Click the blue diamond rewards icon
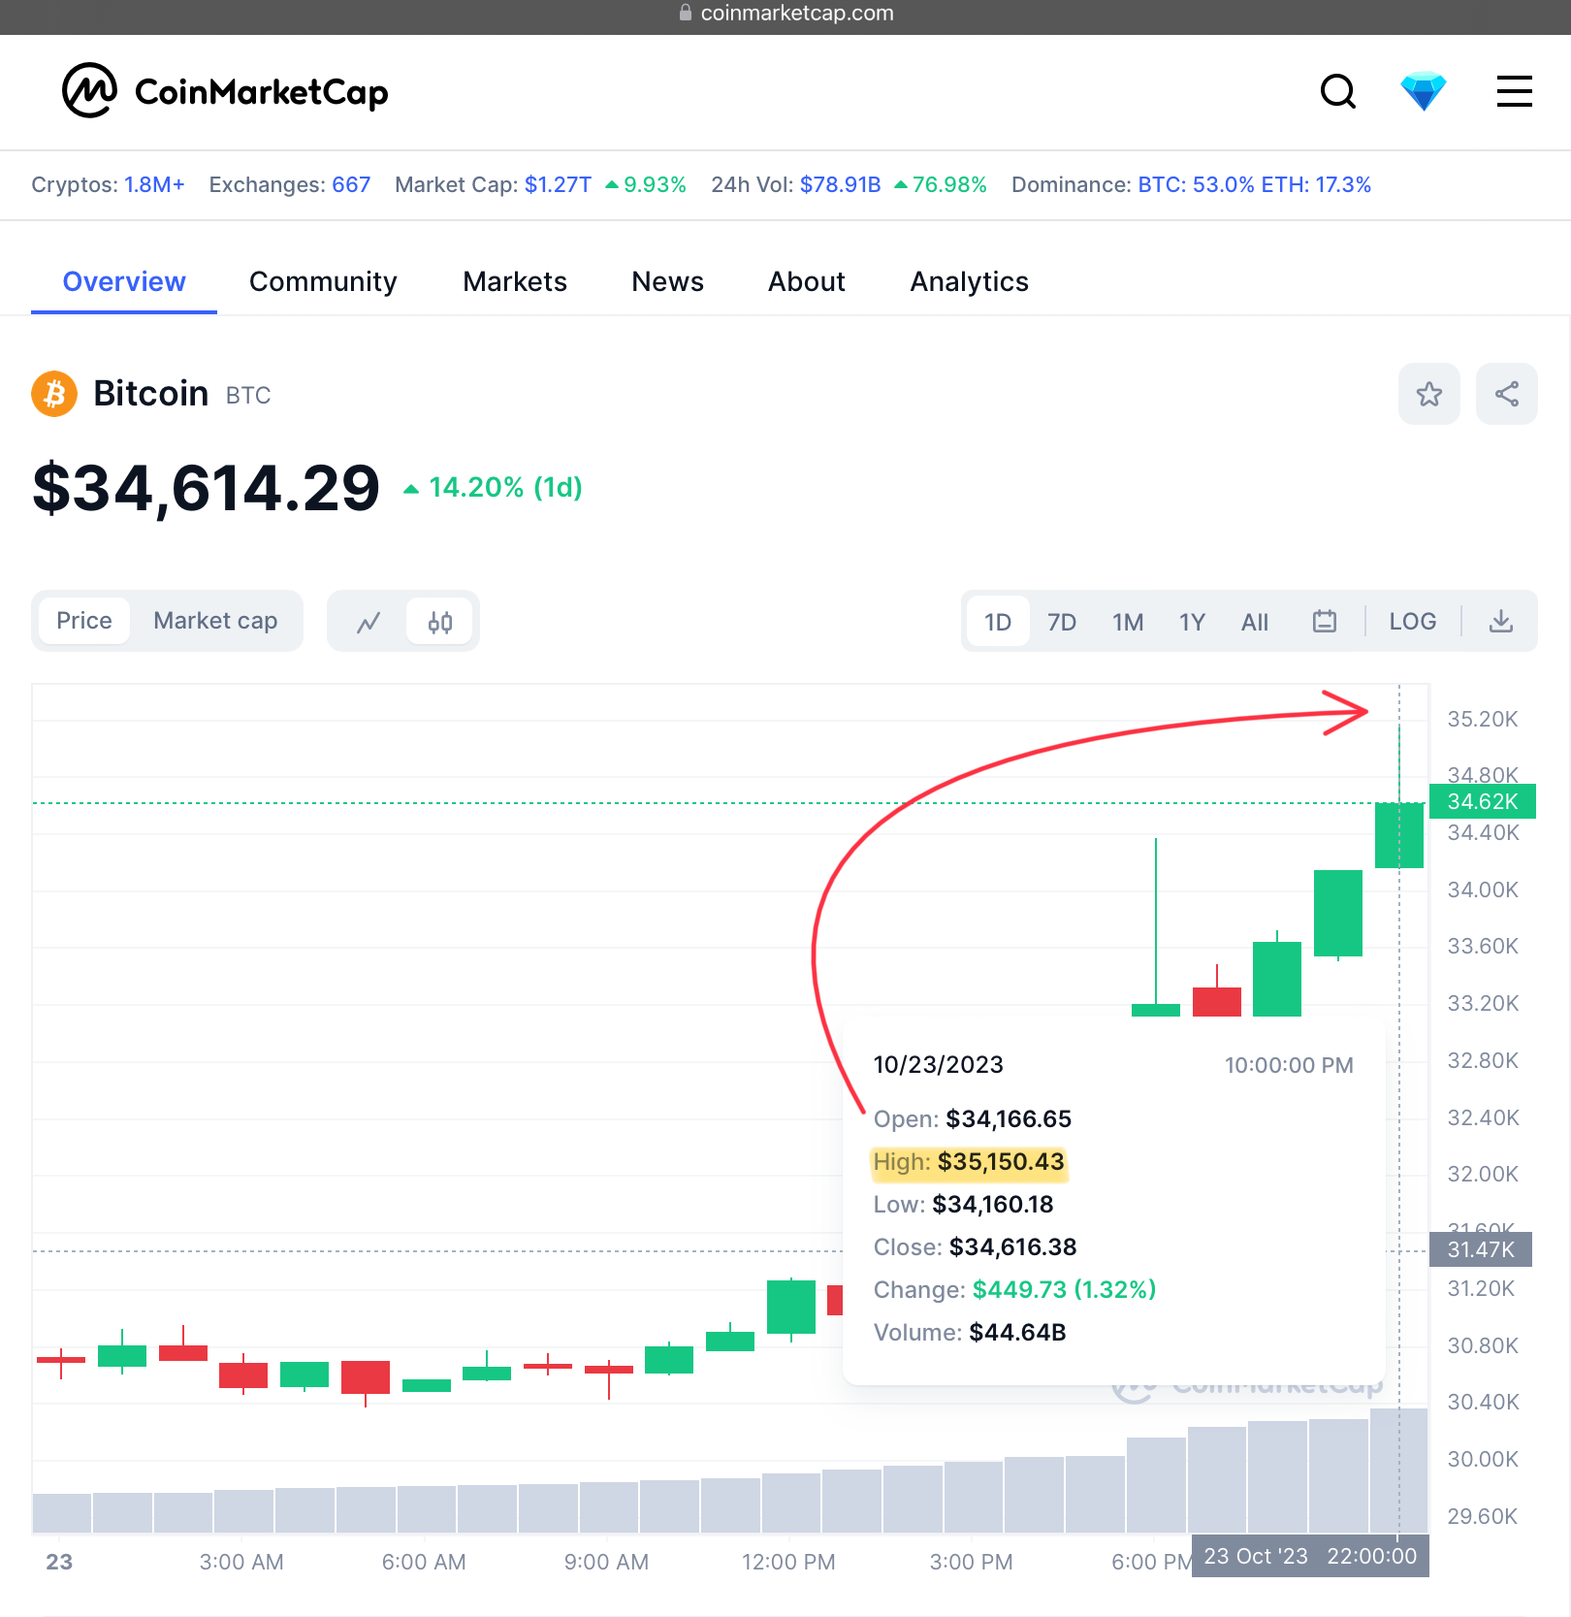This screenshot has width=1571, height=1617. pyautogui.click(x=1423, y=92)
